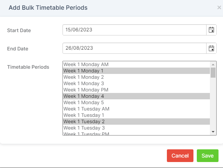This screenshot has height=168, width=223.
Task: Deselect Week 1 Monday 1 period
Action: coord(136,71)
